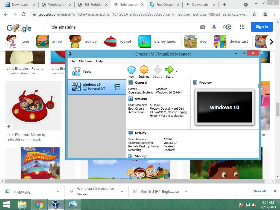This screenshot has height=210, width=280.
Task: Reload the Chrome page
Action: coord(24,14)
